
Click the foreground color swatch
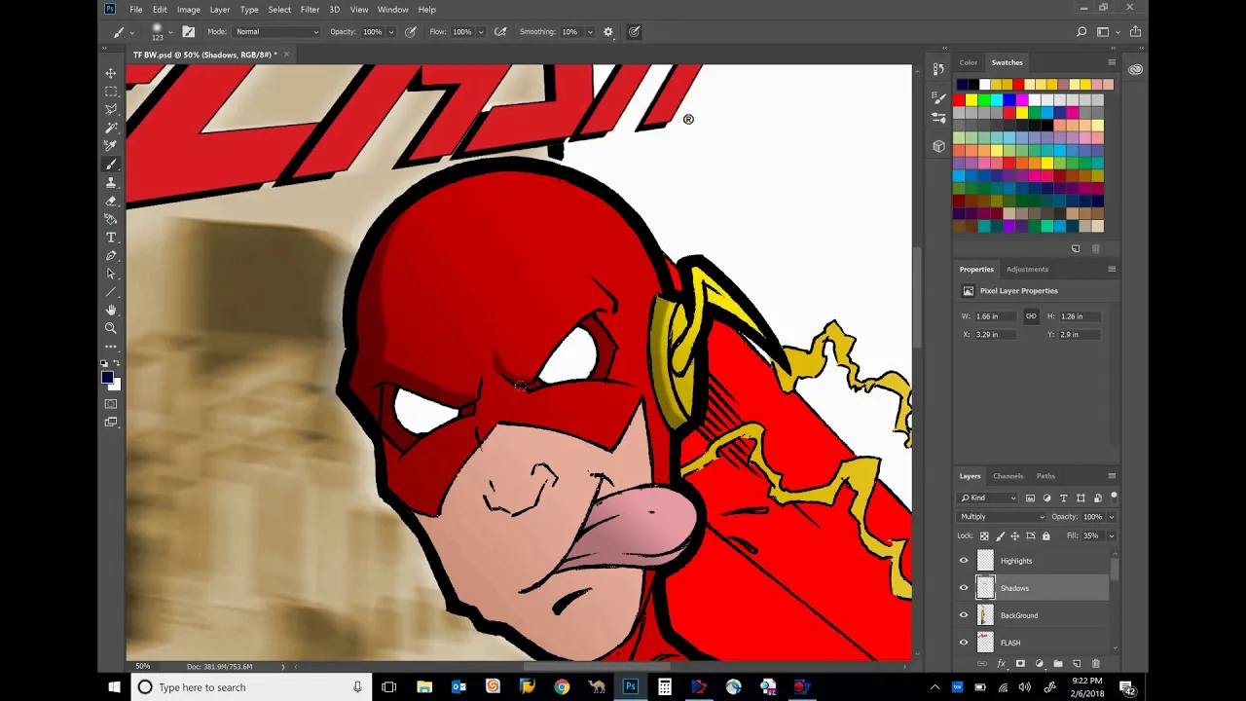(x=106, y=377)
